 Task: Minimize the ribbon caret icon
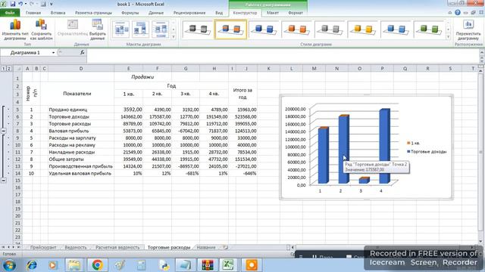tap(449, 13)
